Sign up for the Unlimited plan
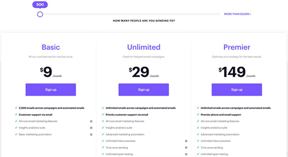The height and width of the screenshot is (157, 288). tap(144, 89)
